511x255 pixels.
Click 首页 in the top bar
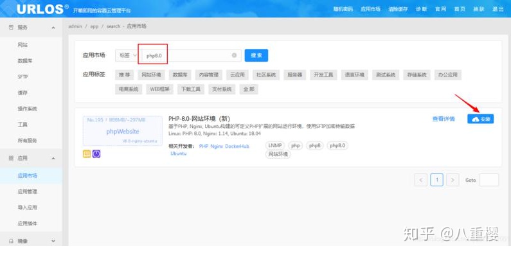click(x=460, y=9)
